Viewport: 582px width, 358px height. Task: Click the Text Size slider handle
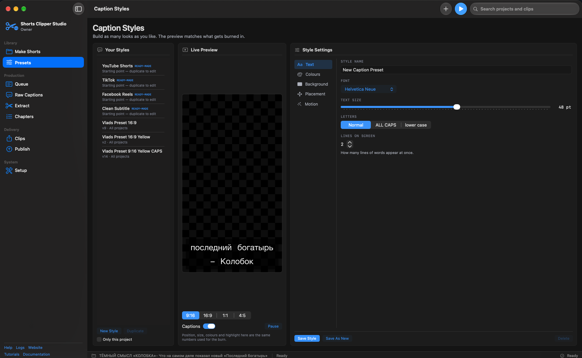[x=457, y=107]
